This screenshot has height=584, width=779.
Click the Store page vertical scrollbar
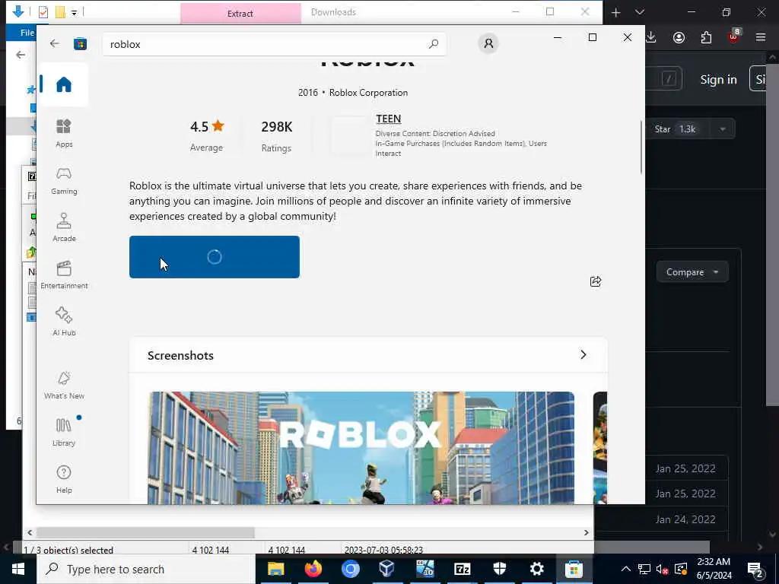(641, 147)
